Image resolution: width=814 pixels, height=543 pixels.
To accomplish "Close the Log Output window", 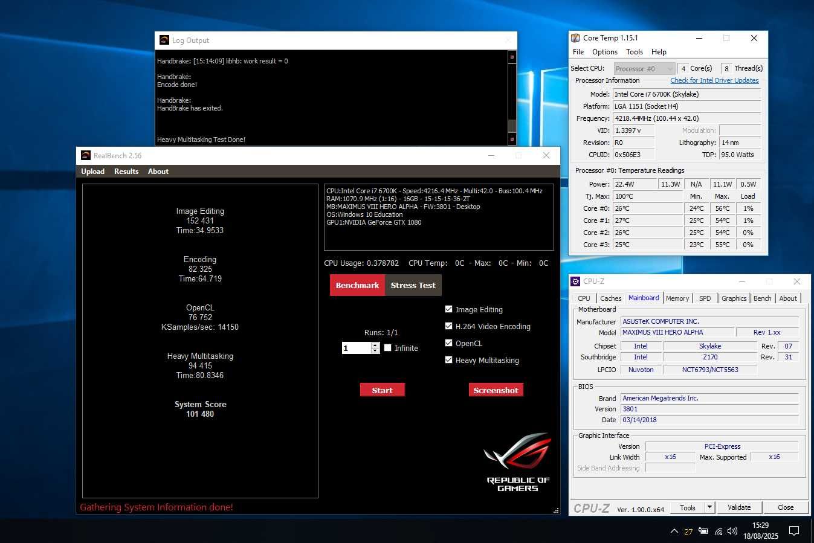I will click(508, 40).
